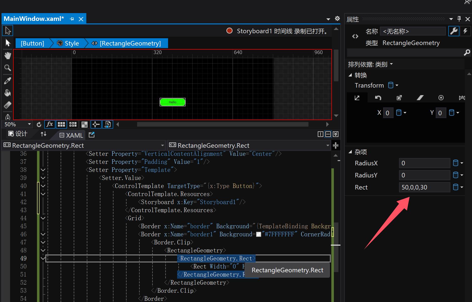Toggle snapping to snaplines button

(96, 124)
